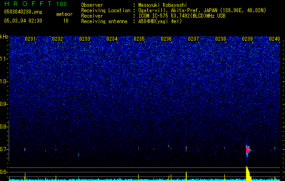Image resolution: width=285 pixels, height=181 pixels.
Task: Click the 0239 time marker
Action: pos(247,39)
